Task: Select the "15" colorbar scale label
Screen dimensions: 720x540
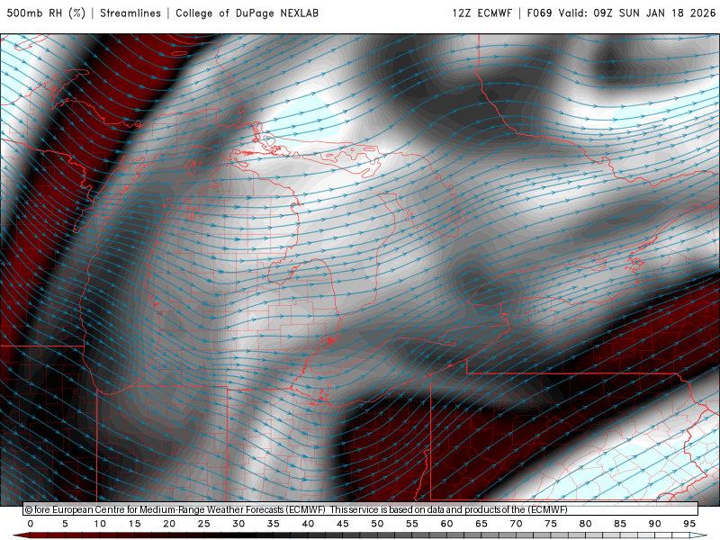Action: (134, 524)
